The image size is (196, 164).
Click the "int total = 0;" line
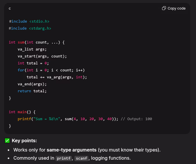(33, 63)
